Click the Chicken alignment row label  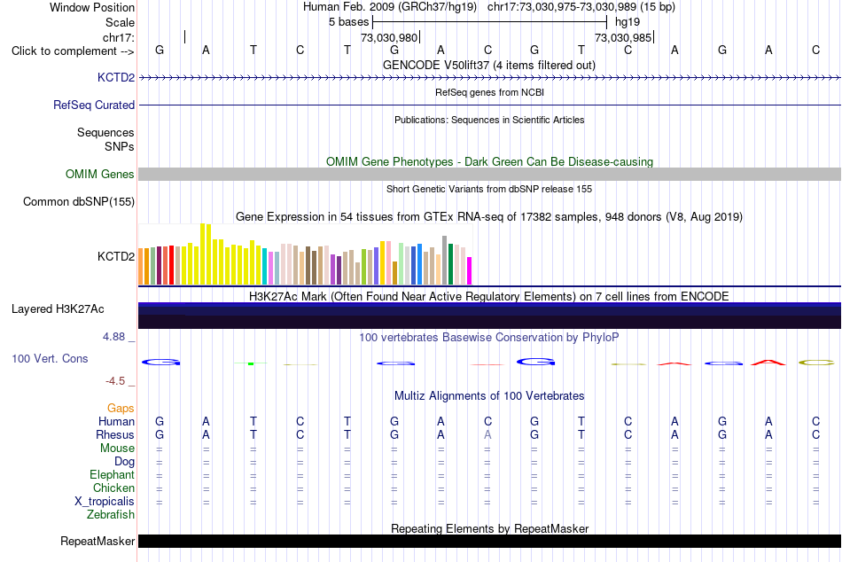[x=113, y=488]
